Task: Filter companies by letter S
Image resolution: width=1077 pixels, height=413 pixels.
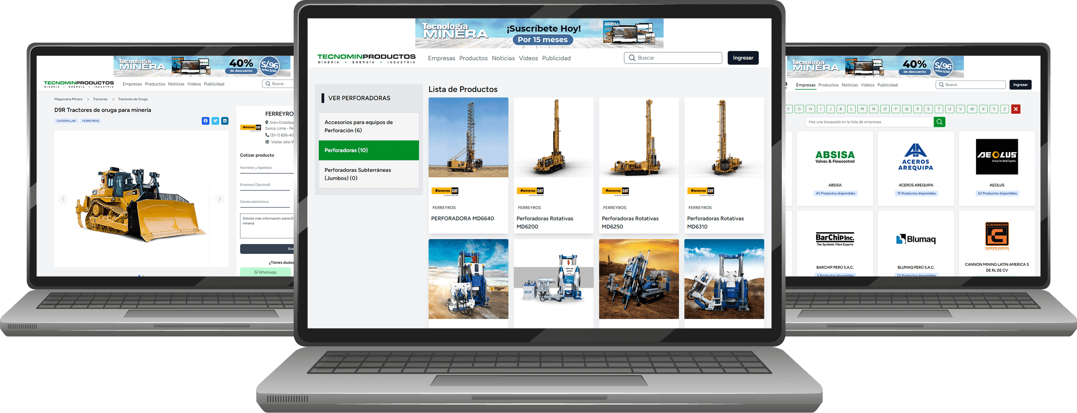Action: (928, 109)
